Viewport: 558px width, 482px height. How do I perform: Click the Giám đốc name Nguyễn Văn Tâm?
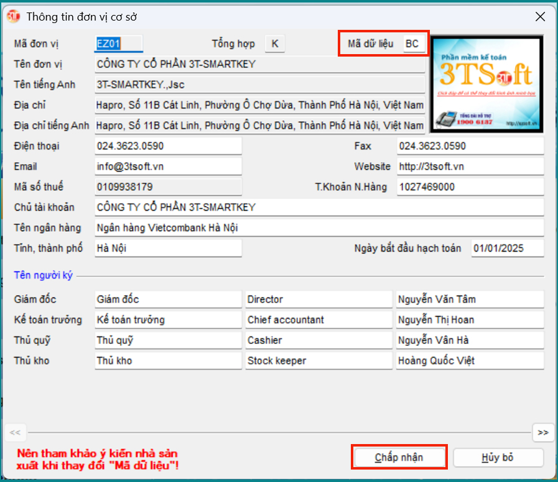point(470,299)
